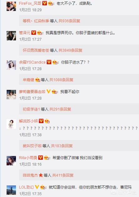This screenshot has height=197, width=139.
Task: Click the red star icon after 咩咩鬼杰
Action: [x=41, y=175]
